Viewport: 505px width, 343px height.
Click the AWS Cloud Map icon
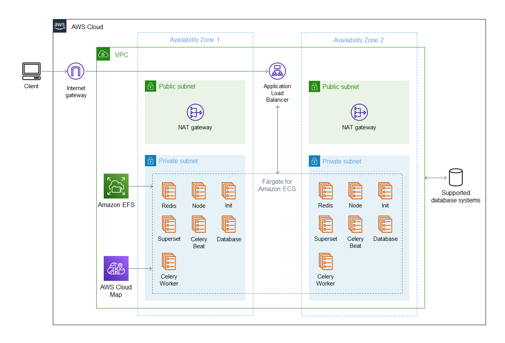116,268
